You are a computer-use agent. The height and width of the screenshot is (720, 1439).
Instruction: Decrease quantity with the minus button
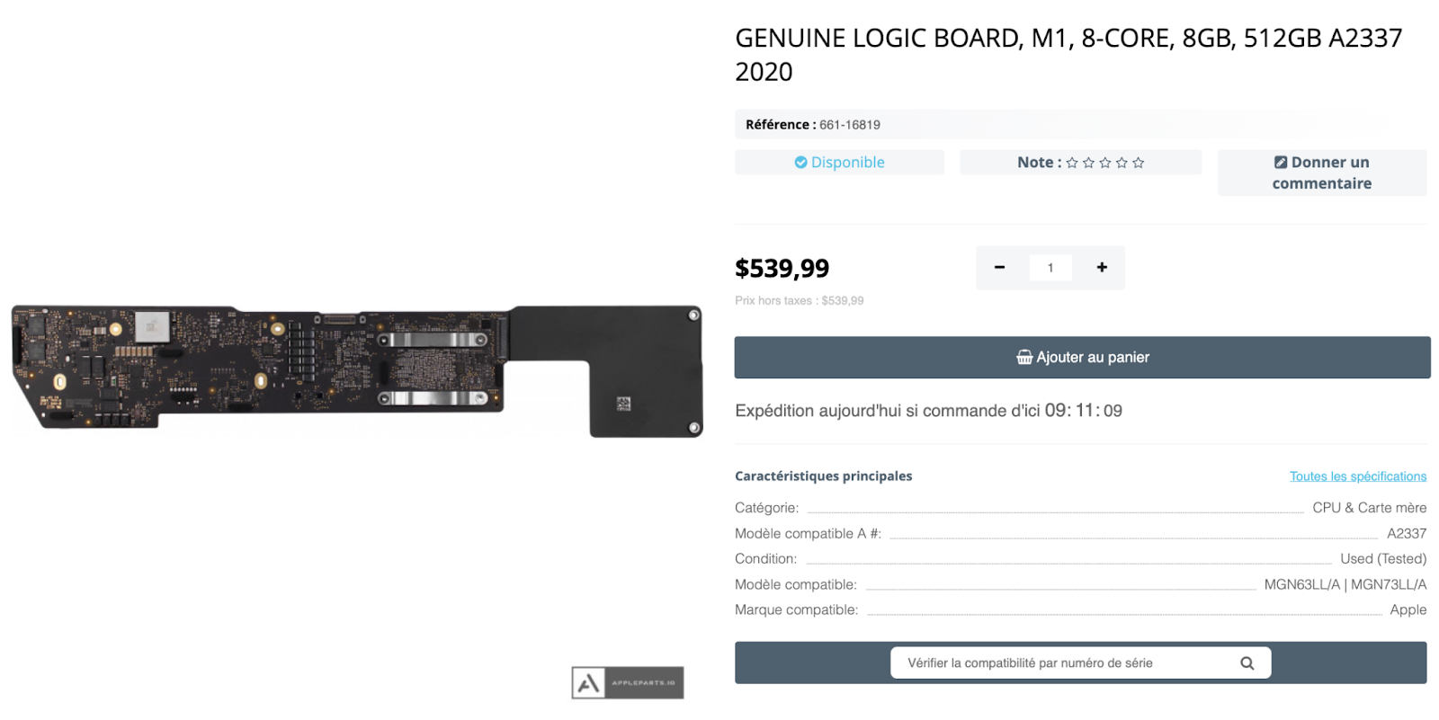[999, 267]
